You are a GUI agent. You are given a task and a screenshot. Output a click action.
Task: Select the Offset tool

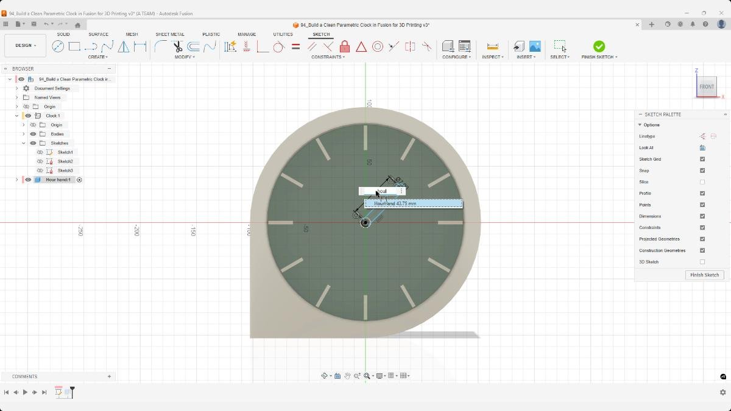pyautogui.click(x=194, y=46)
